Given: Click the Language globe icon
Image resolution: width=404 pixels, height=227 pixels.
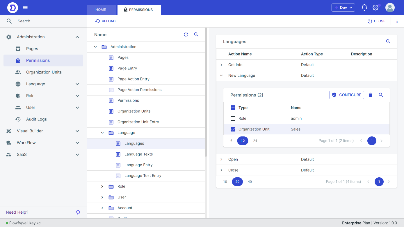Looking at the screenshot, I should (x=18, y=84).
